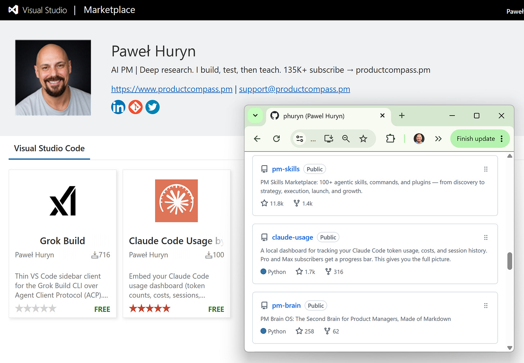Click the Claude Code Usage five-star rating
Viewport: 524px width, 363px height.
tap(150, 309)
